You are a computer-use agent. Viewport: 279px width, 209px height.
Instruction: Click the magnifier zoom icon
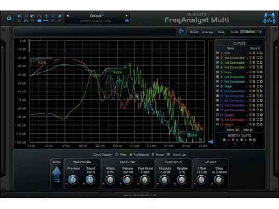pos(60,16)
